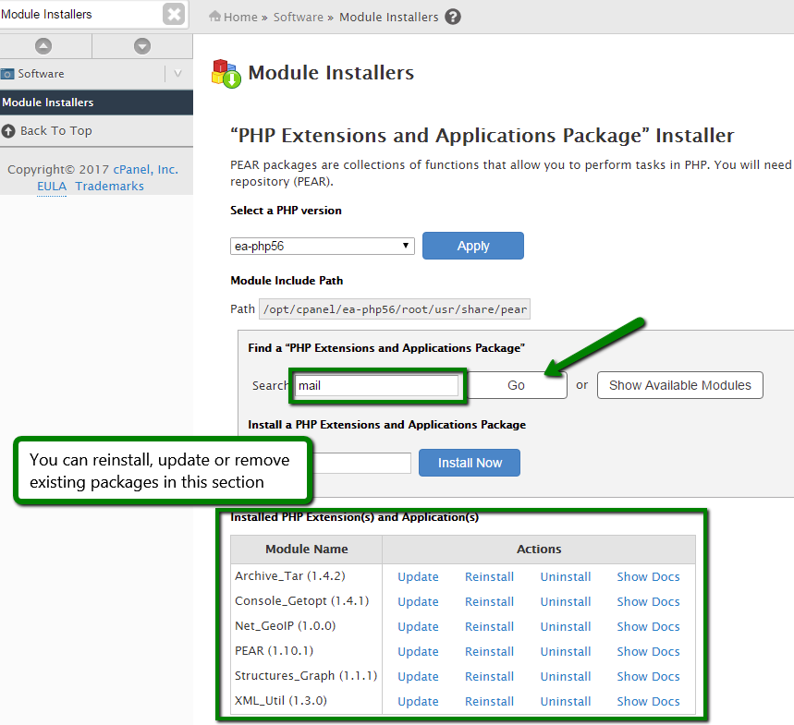Click Go to search packages
This screenshot has width=794, height=725.
(516, 385)
